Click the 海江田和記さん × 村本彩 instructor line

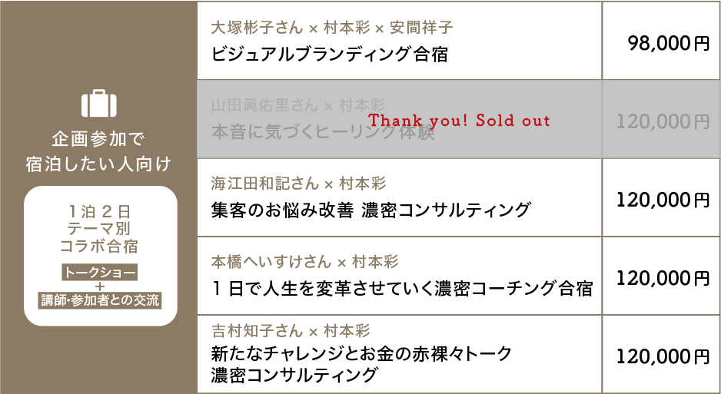coord(298,184)
